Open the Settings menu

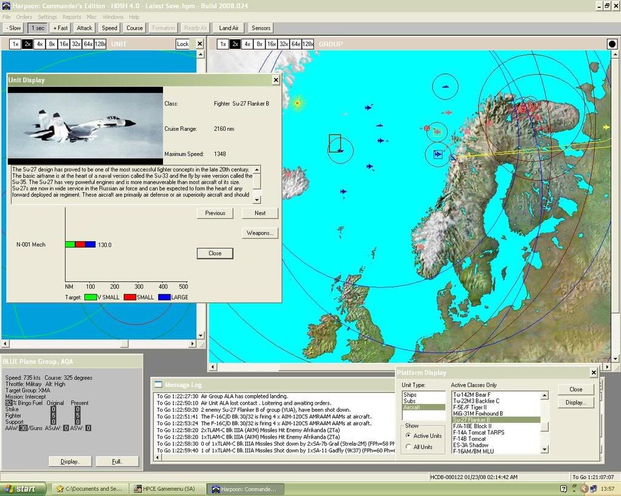pyautogui.click(x=47, y=17)
